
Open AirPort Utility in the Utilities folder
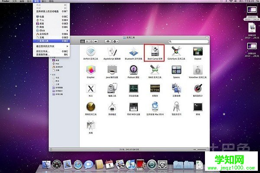(91, 51)
